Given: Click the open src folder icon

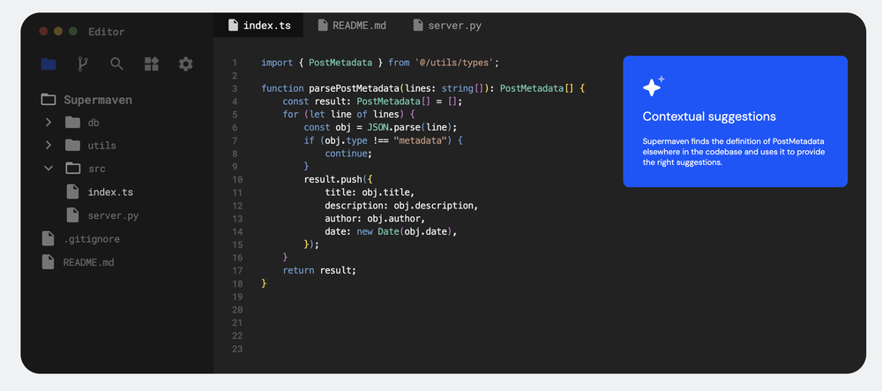Looking at the screenshot, I should point(72,169).
